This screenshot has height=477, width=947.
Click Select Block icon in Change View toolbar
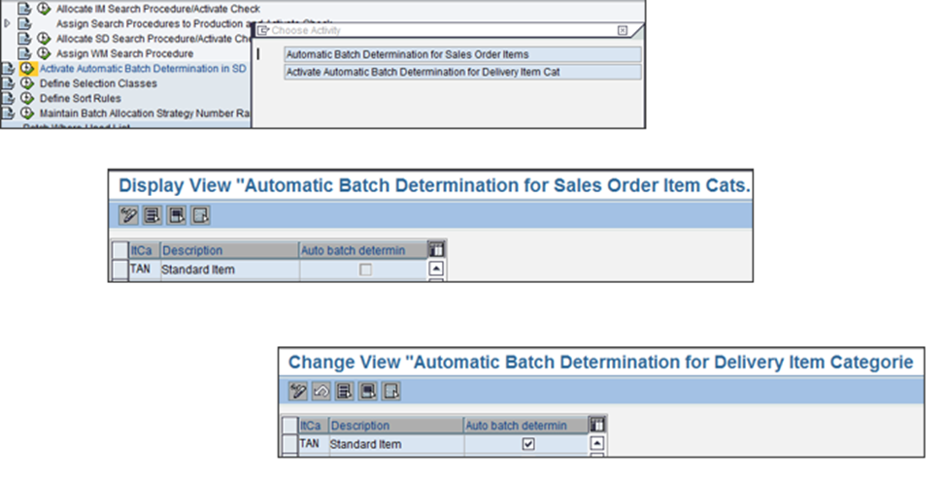coord(368,392)
